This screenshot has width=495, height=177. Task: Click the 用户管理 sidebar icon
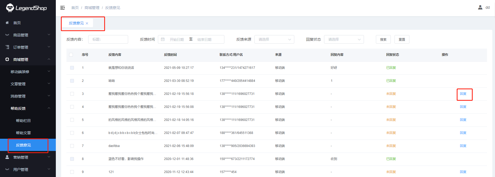[x=7, y=170]
